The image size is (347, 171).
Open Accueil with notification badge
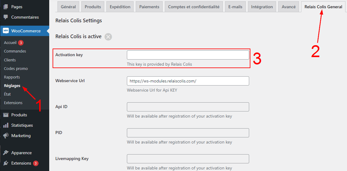click(x=10, y=43)
